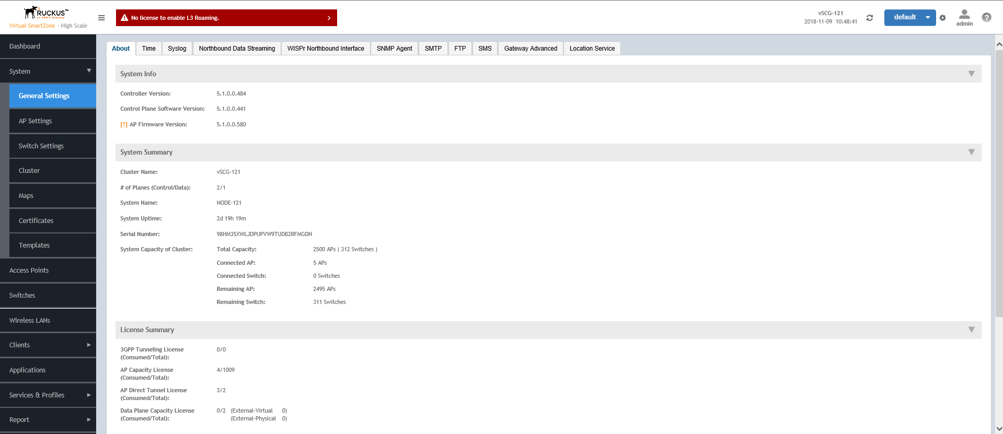Viewport: 1003px width, 434px height.
Task: Navigate to Wireless LANs
Action: (48, 320)
